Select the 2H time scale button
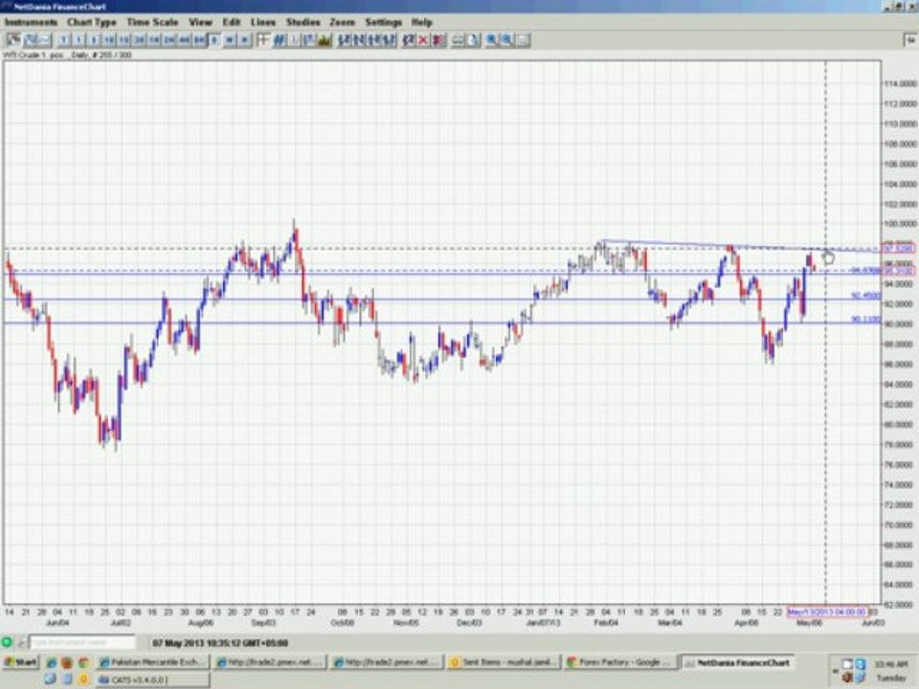This screenshot has height=689, width=919. (169, 40)
